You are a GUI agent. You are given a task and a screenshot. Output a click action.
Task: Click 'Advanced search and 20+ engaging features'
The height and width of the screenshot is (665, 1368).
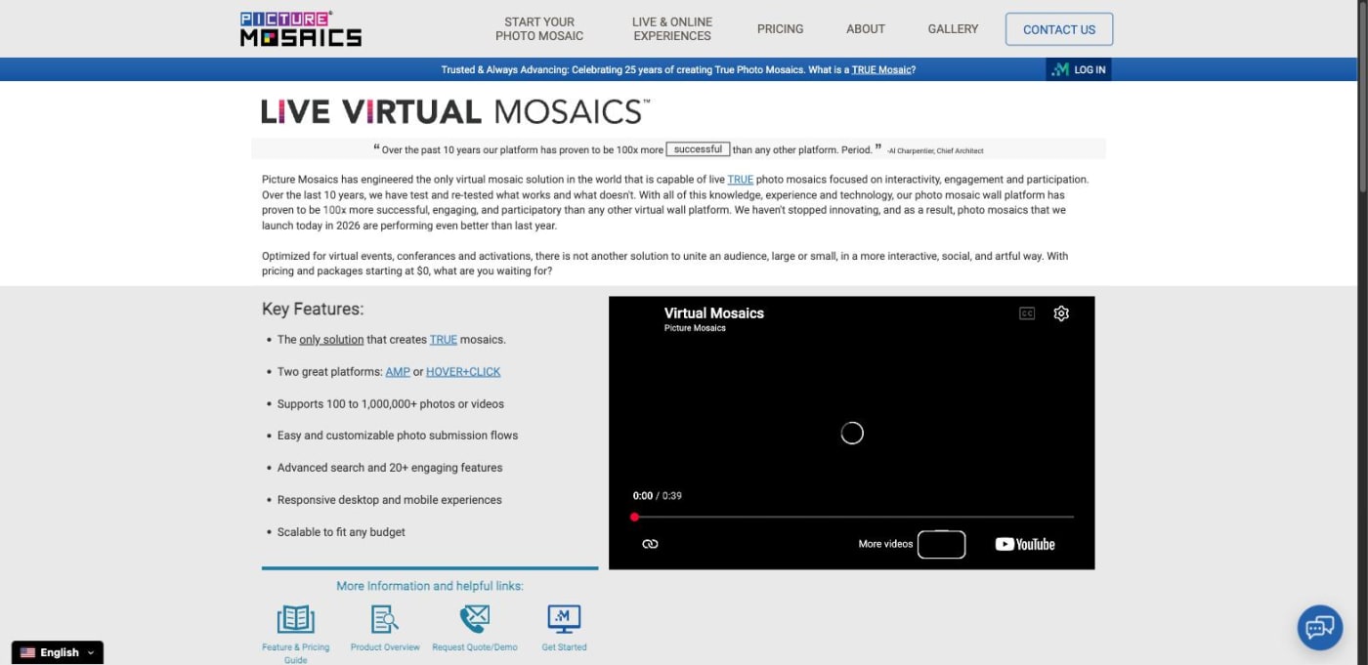click(390, 468)
